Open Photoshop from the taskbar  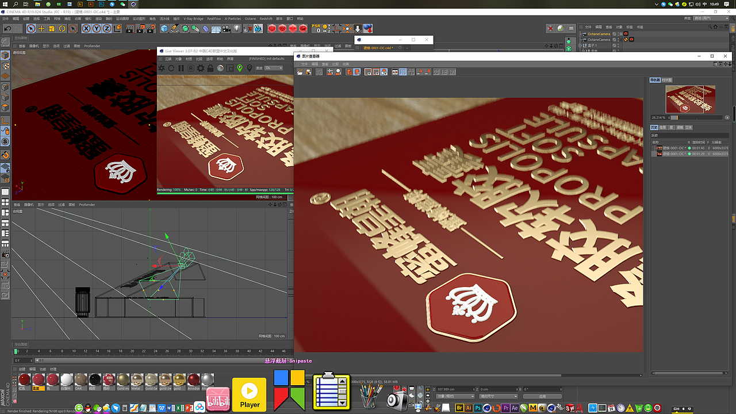[x=478, y=408]
